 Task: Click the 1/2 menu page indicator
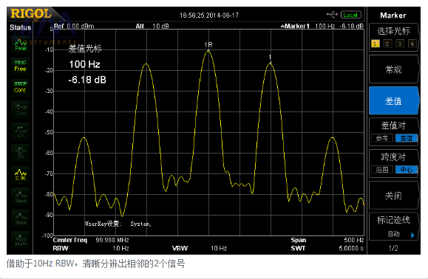[x=393, y=248]
